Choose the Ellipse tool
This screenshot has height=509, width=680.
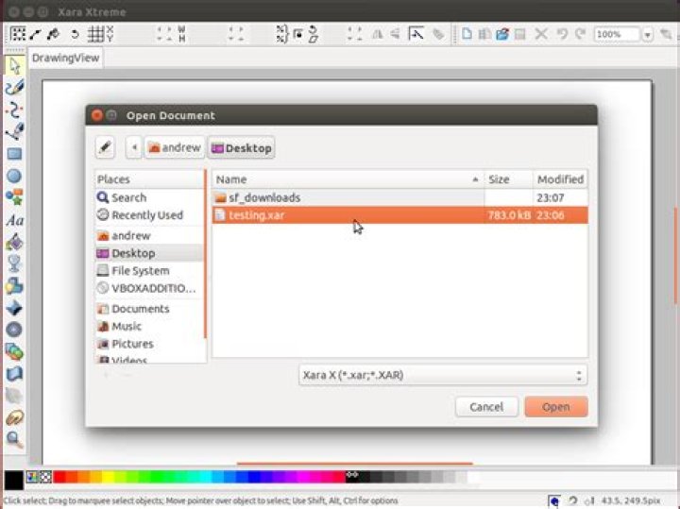(14, 176)
